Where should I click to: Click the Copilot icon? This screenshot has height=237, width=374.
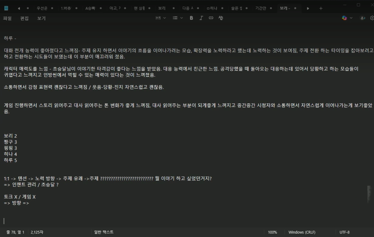coord(344,18)
